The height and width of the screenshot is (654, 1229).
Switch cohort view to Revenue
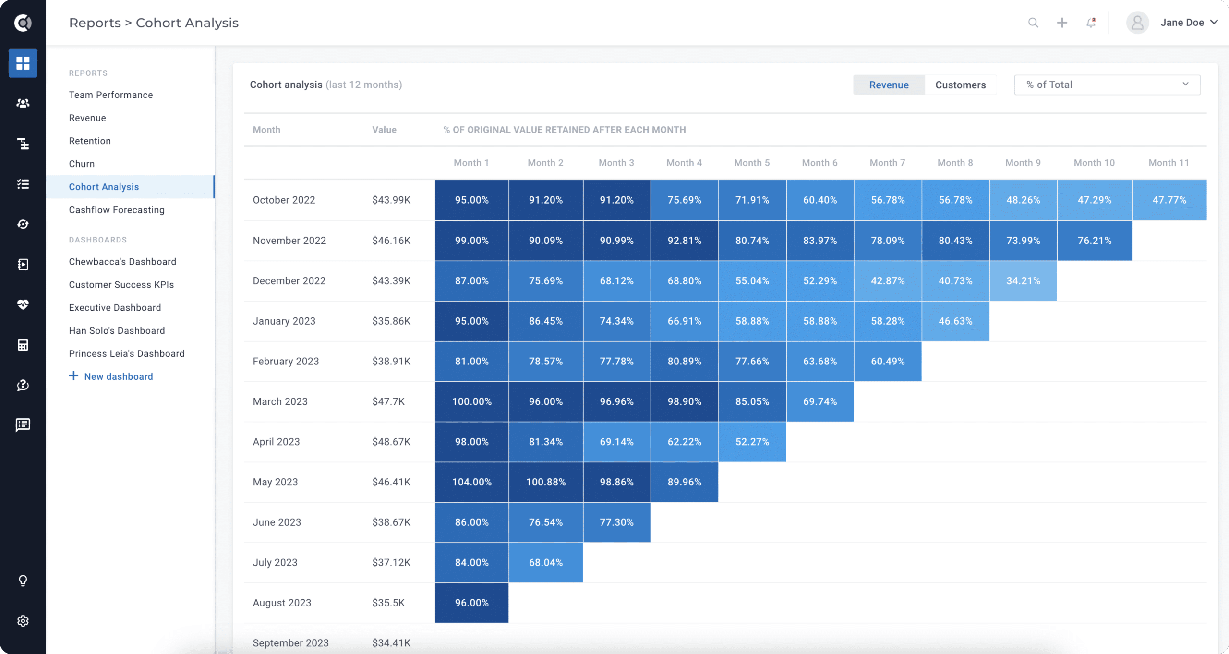[x=889, y=85]
